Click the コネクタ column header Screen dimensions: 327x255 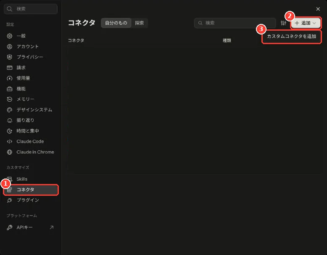[x=76, y=40]
